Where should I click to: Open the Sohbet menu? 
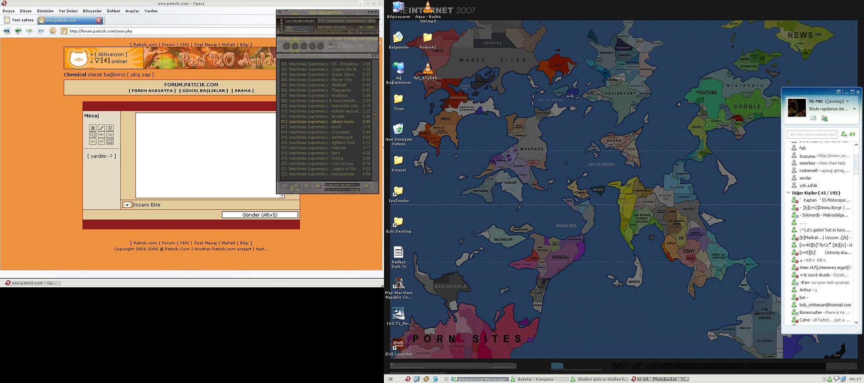coord(113,11)
